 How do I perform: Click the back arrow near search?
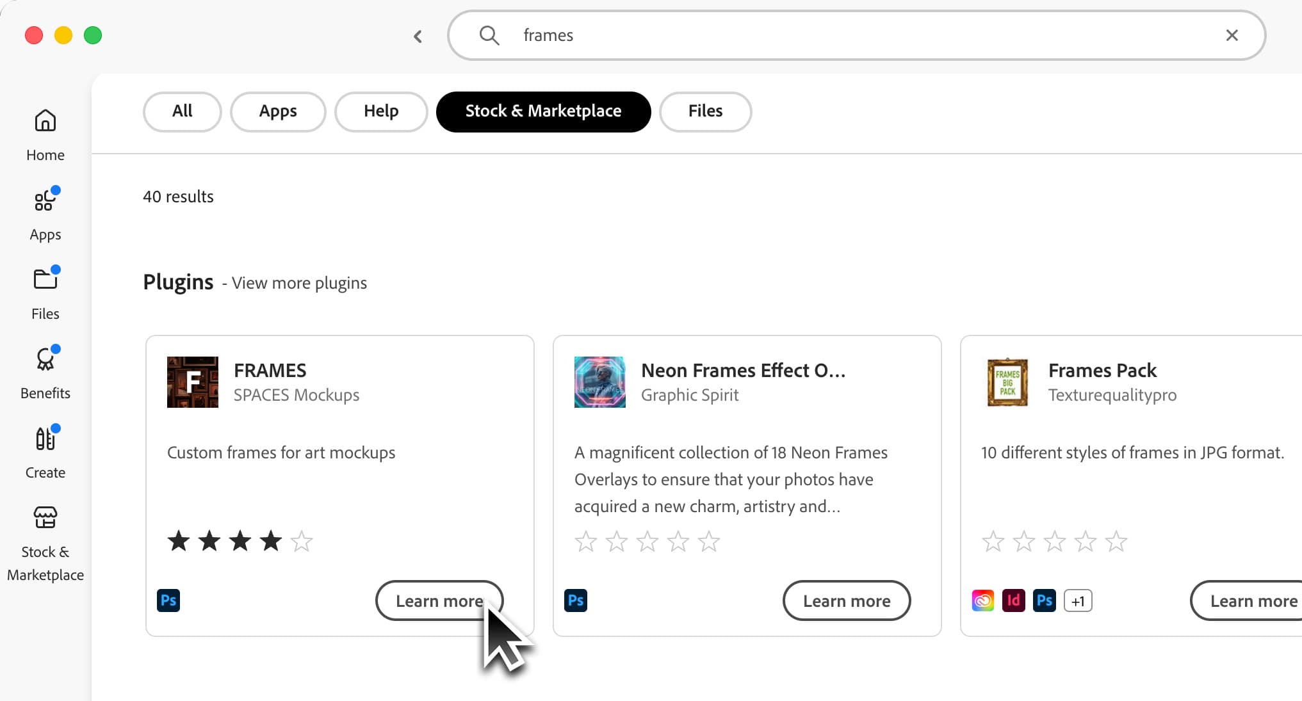[x=418, y=36]
